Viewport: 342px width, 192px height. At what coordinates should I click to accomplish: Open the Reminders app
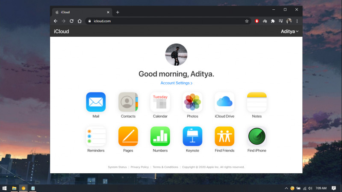pyautogui.click(x=96, y=136)
